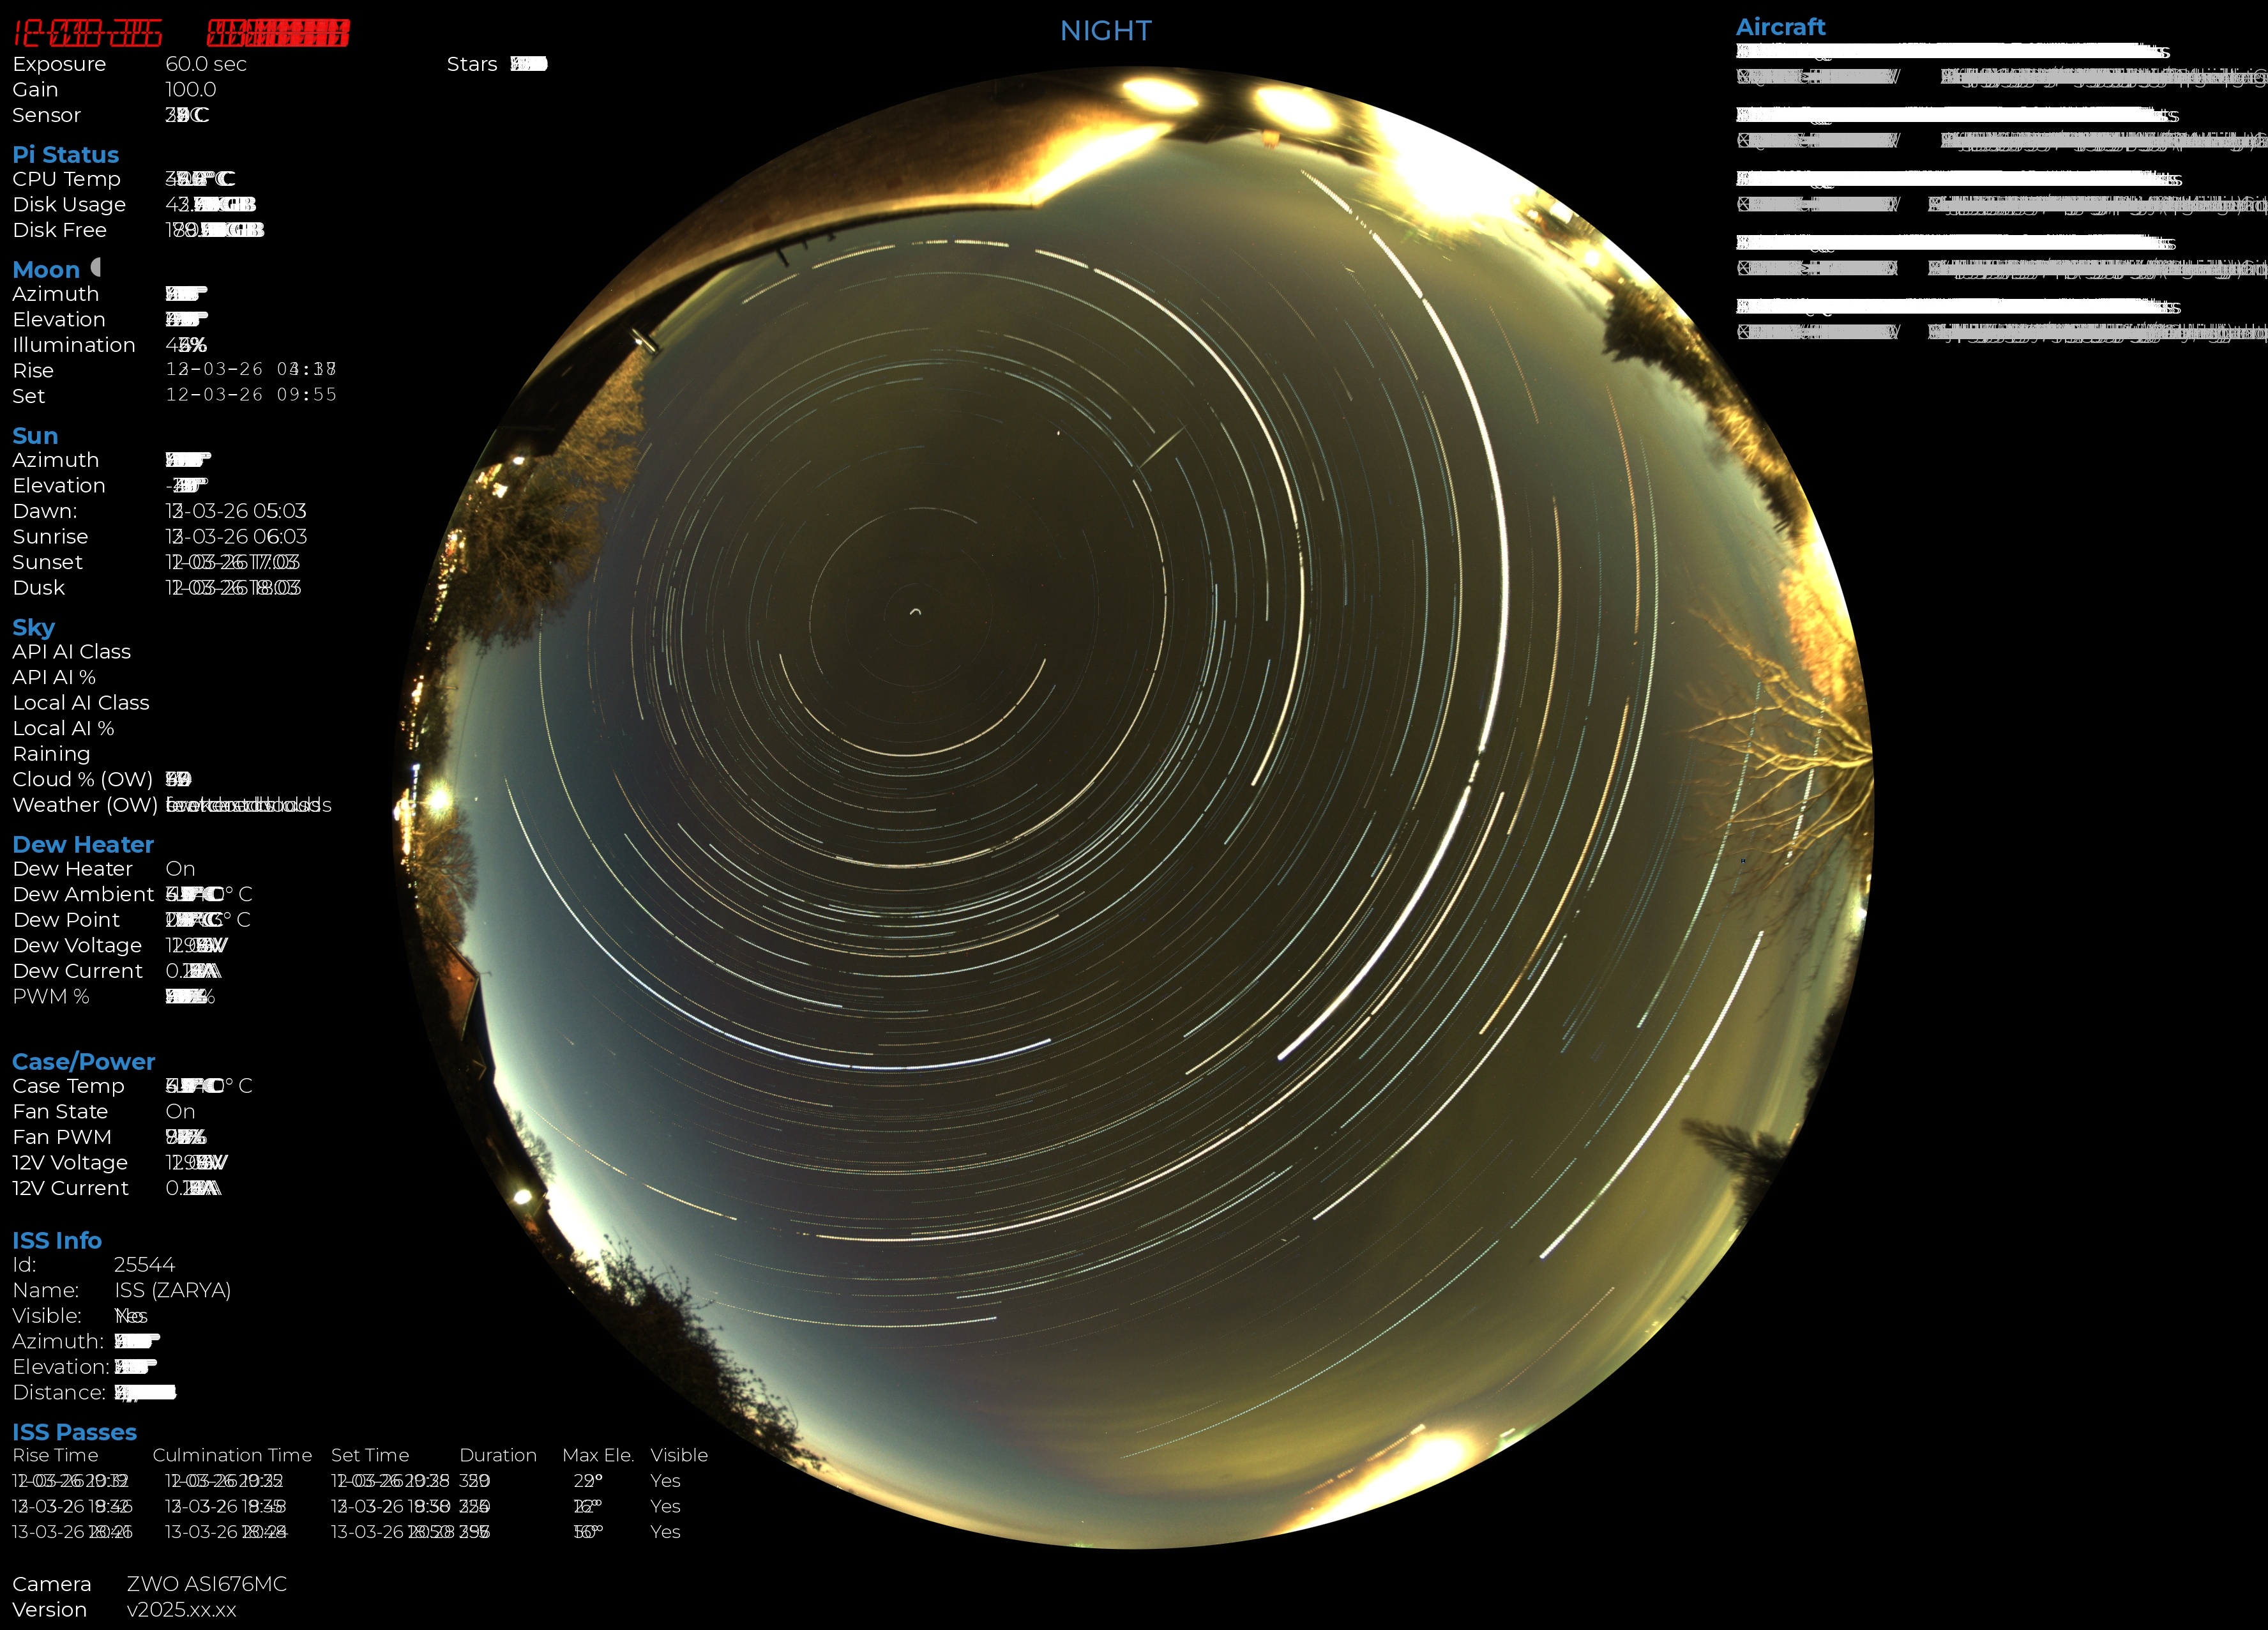This screenshot has height=1630, width=2268.
Task: Click the ISS Passes section heading
Action: (74, 1432)
